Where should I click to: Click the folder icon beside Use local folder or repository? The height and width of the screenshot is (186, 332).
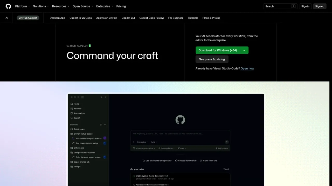click(144, 161)
